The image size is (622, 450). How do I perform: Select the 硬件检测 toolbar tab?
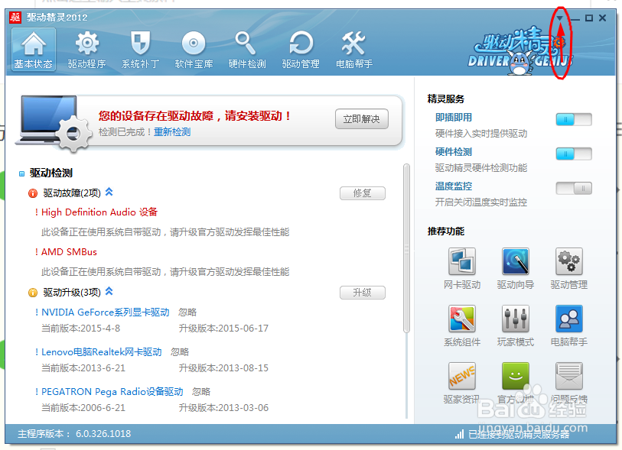[247, 50]
